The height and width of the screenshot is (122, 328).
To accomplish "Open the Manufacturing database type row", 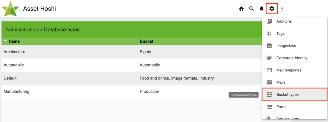I will point(132,91).
